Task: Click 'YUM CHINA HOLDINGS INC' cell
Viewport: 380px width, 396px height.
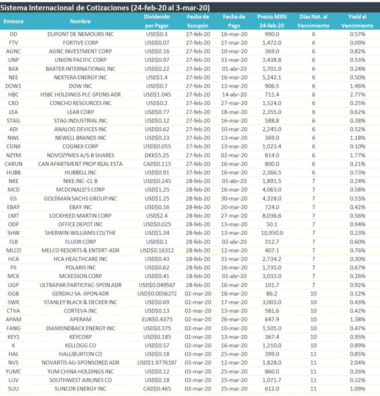Action: click(x=80, y=372)
